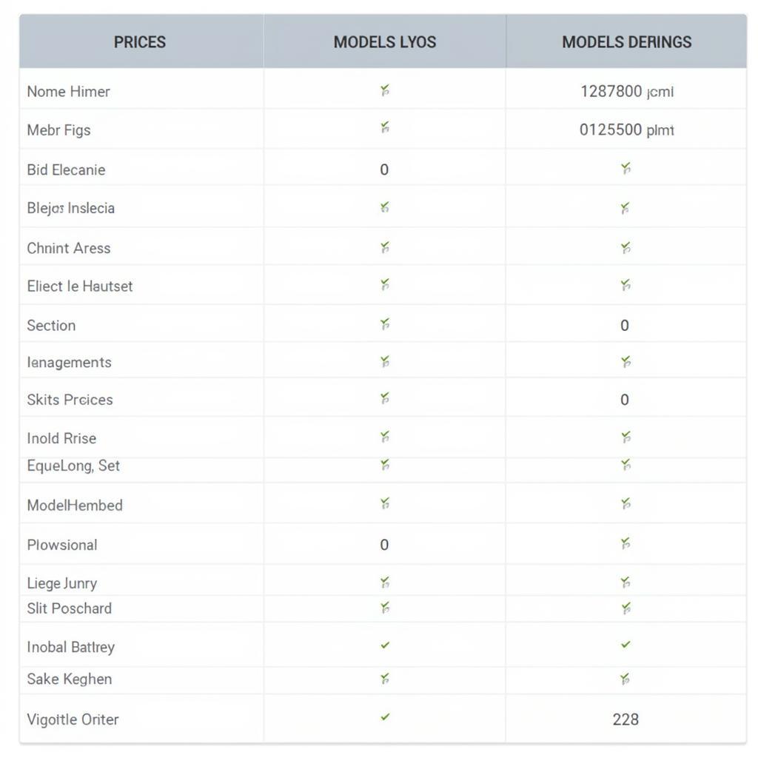Click the 228 value in Vigoitle Oriter row

625,719
